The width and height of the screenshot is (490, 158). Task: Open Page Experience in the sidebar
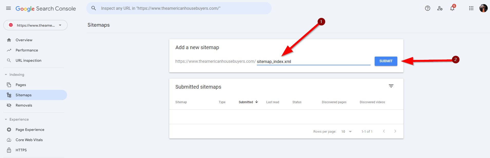coord(33,130)
